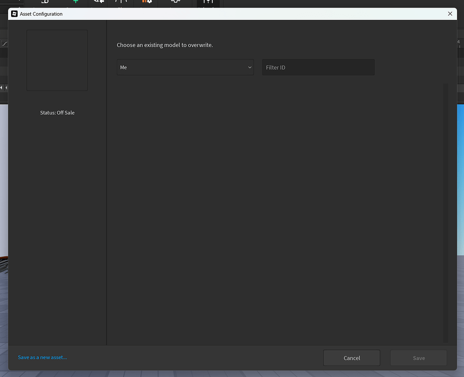Image resolution: width=464 pixels, height=377 pixels.
Task: Click the left-pointing arrow icon at the screen edge
Action: tap(2, 87)
